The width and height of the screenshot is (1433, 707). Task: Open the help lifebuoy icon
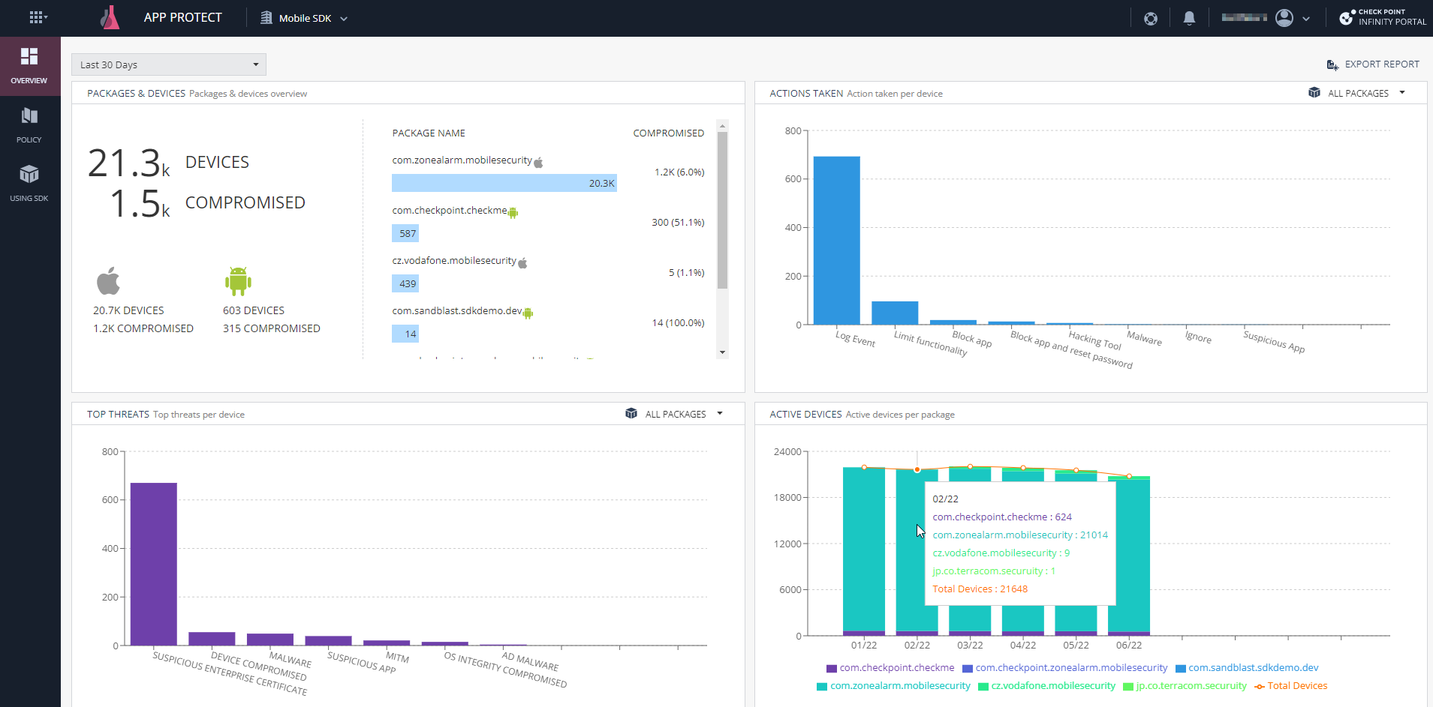(1150, 18)
